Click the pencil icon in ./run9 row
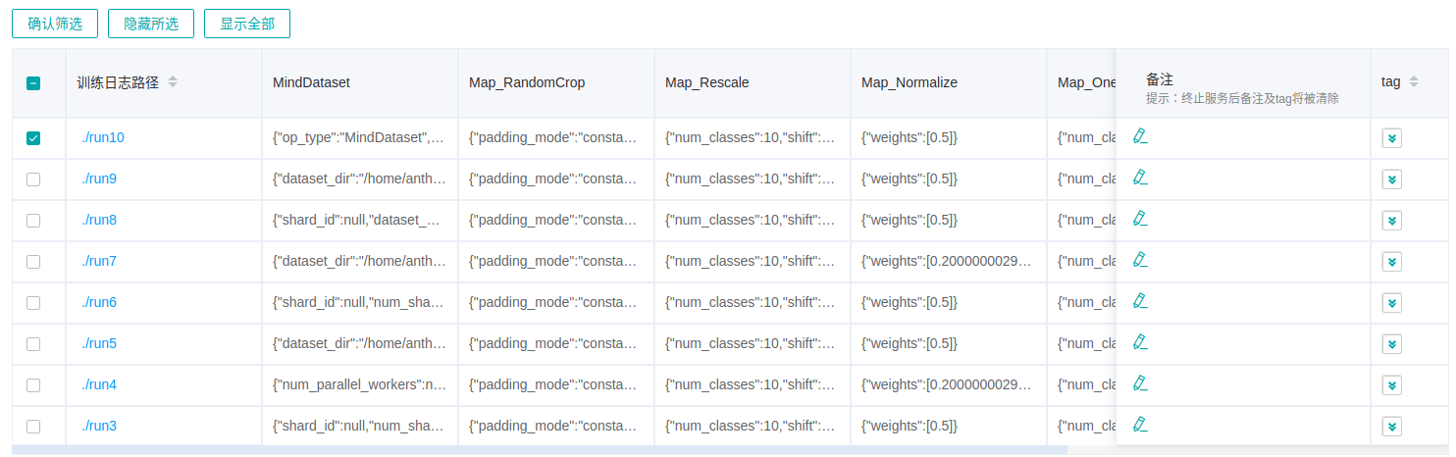The height and width of the screenshot is (457, 1456). coord(1139,178)
